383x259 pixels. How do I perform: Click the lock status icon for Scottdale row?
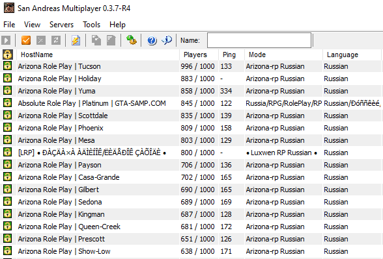pyautogui.click(x=8, y=115)
